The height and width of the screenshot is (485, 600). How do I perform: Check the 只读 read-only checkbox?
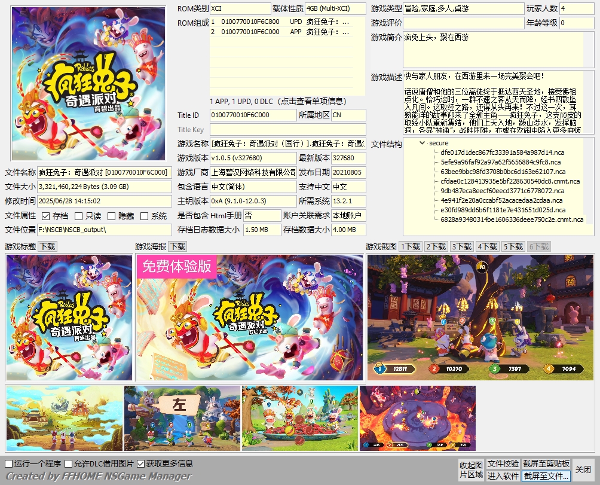click(79, 216)
